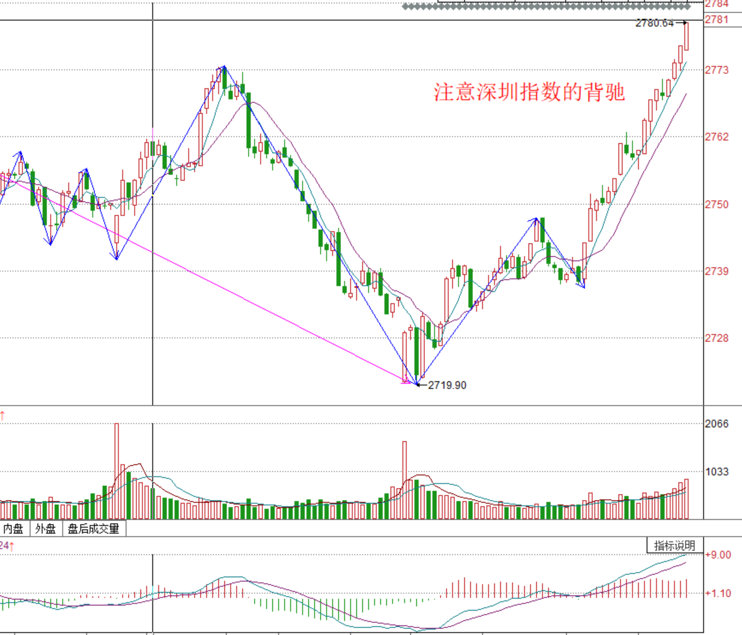
Task: Click the +9.00 MACD axis label
Action: pos(719,555)
